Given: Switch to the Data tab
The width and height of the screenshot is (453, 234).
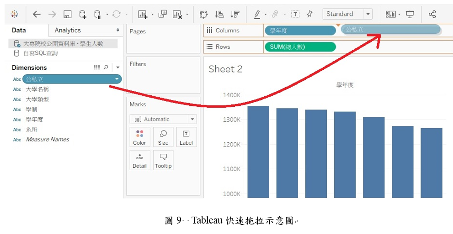Looking at the screenshot, I should (x=19, y=30).
